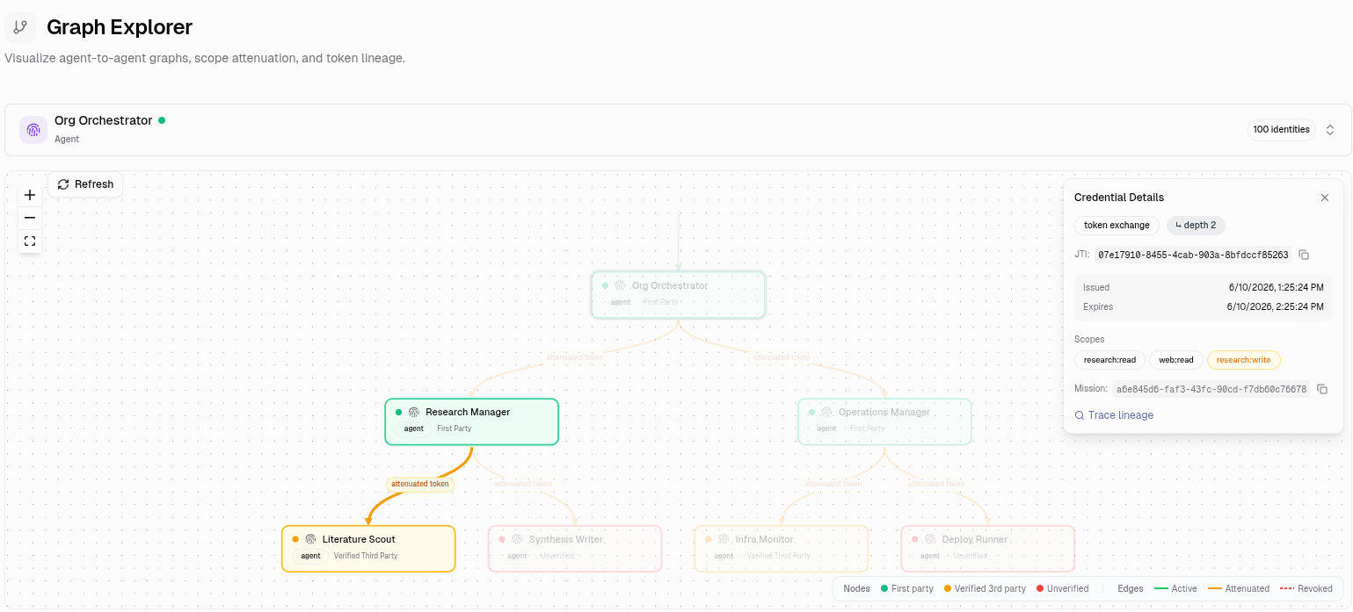Image resolution: width=1353 pixels, height=612 pixels.
Task: Refresh the graph
Action: (x=86, y=184)
